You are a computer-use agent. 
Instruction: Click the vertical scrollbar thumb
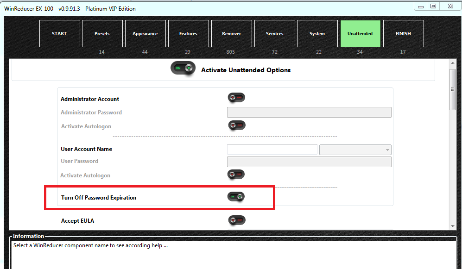coord(452,89)
